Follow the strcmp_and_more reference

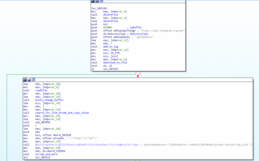coord(46,154)
